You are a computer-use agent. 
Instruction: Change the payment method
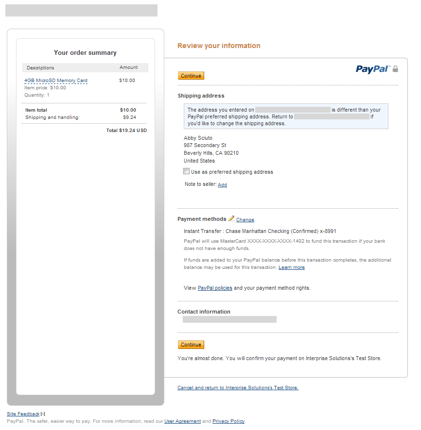click(x=245, y=220)
